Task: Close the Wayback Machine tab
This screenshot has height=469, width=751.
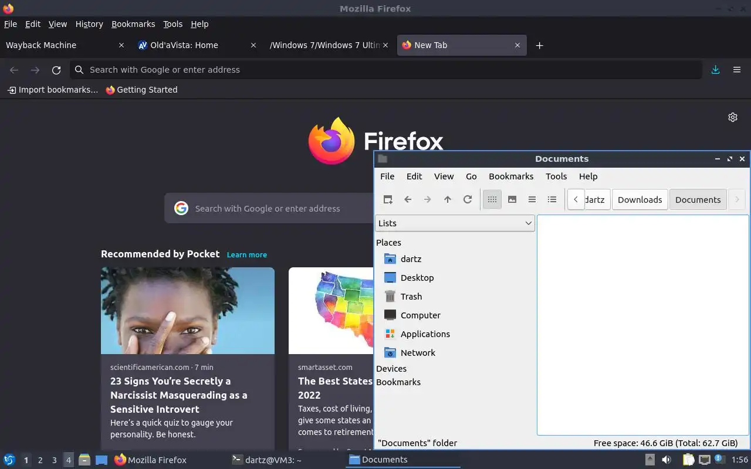Action: point(121,45)
